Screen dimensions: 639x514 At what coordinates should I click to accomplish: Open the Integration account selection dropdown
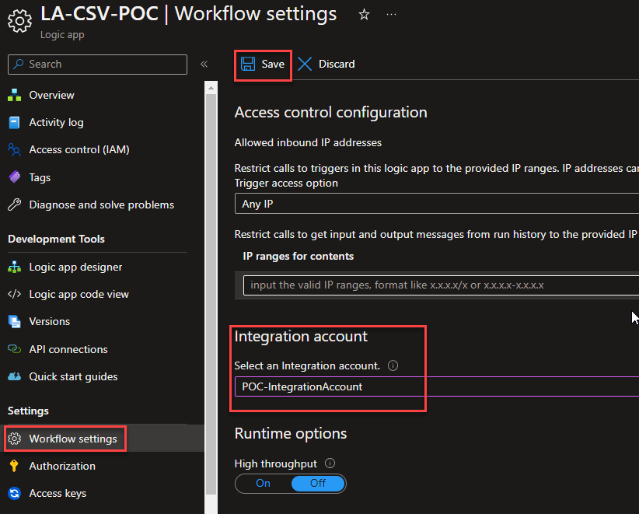[x=435, y=386]
